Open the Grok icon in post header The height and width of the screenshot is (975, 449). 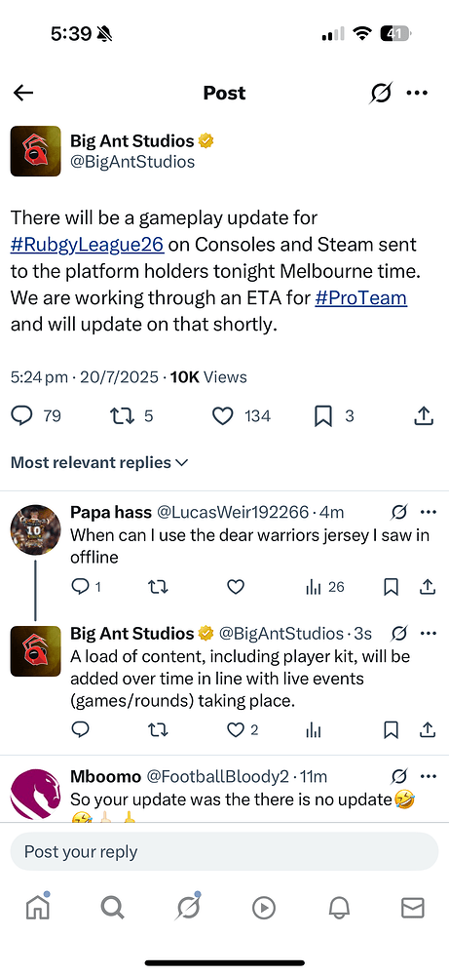tap(381, 94)
